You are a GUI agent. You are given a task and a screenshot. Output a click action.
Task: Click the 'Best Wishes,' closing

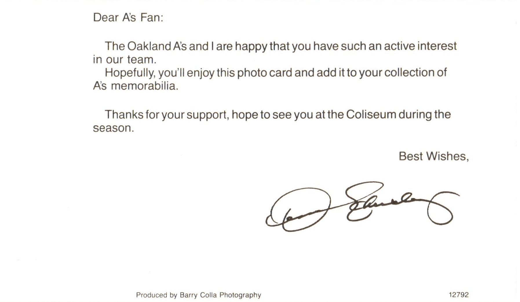pyautogui.click(x=434, y=156)
